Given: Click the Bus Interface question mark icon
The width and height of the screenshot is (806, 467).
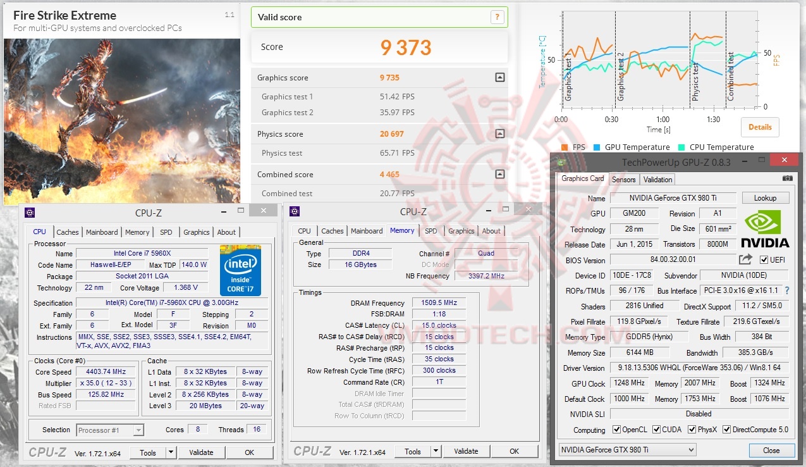Looking at the screenshot, I should 787,291.
